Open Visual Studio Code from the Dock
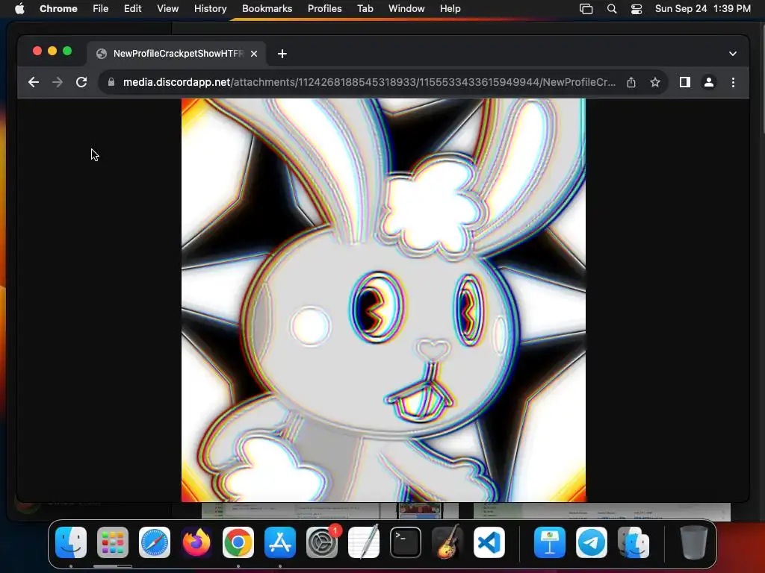The image size is (765, 573). point(489,542)
